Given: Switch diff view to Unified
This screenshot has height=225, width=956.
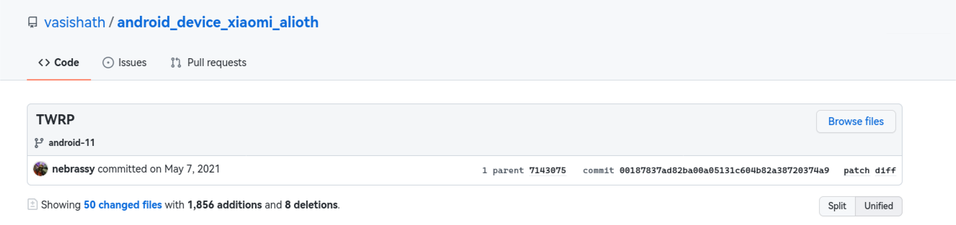Looking at the screenshot, I should 879,206.
